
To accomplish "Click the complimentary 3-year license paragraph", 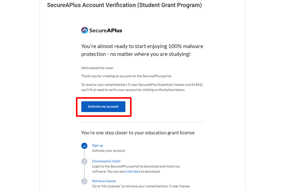I will pos(142,87).
